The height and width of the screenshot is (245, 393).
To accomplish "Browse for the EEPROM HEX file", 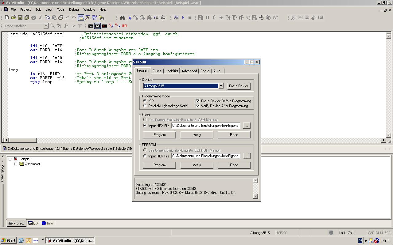I will (247, 156).
